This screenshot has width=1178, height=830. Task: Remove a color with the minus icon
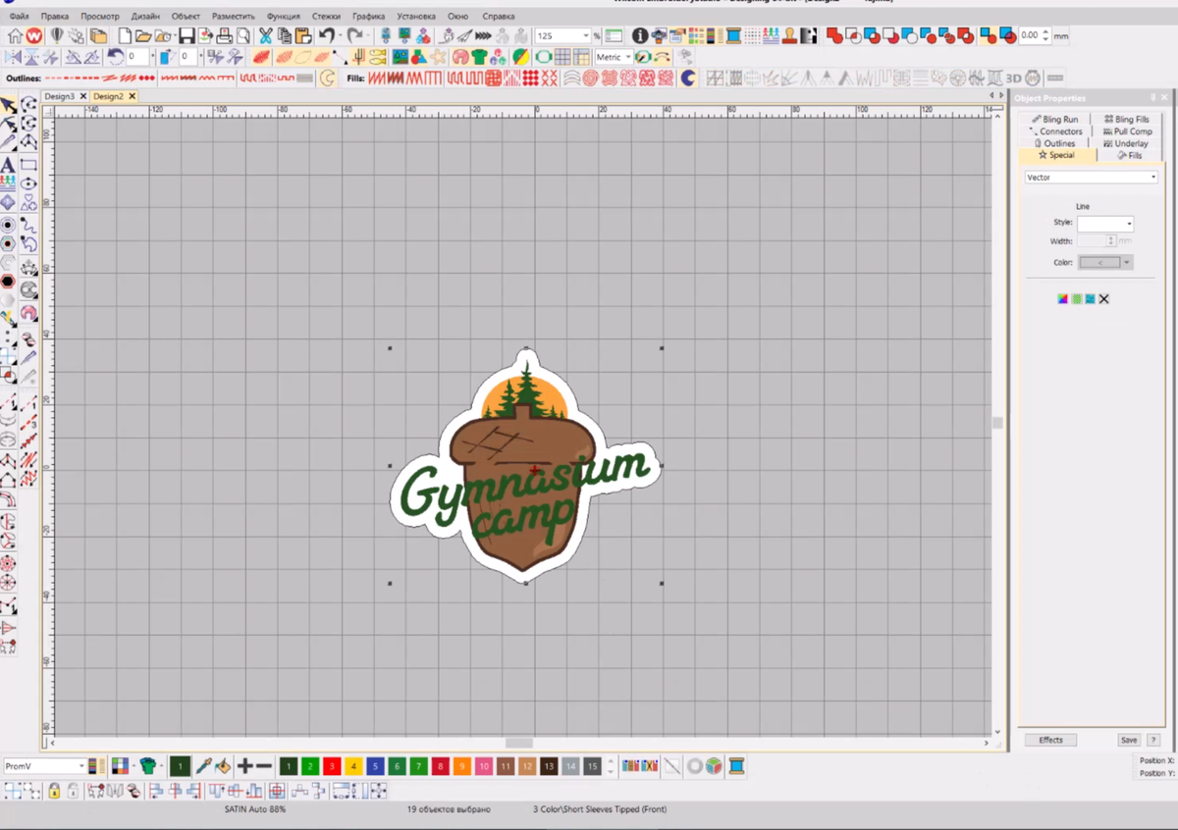click(264, 766)
